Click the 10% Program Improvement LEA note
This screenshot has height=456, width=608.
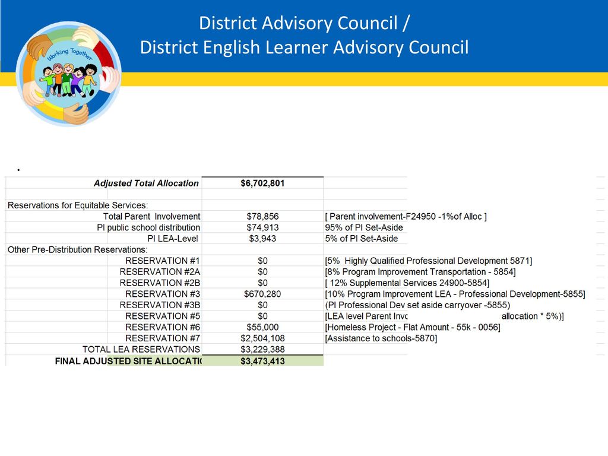[455, 294]
